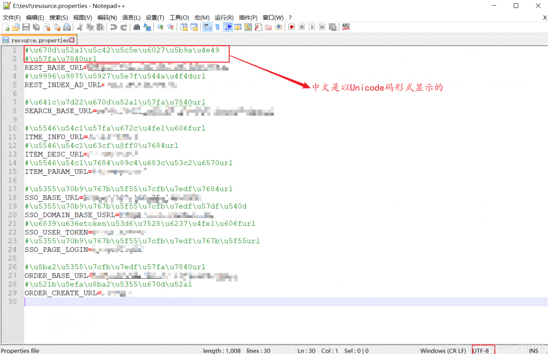The image size is (548, 354).
Task: Cut selection using the scissors icon
Action: [80, 27]
